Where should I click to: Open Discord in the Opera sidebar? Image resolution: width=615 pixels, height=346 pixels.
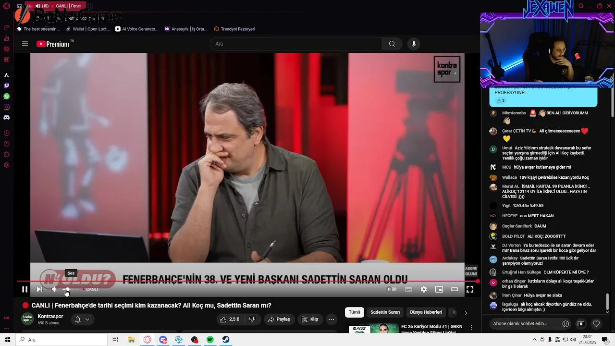(x=7, y=118)
